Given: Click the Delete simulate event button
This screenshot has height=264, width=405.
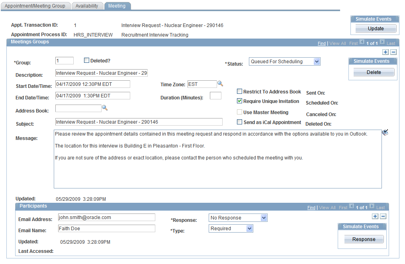Looking at the screenshot, I should (374, 72).
